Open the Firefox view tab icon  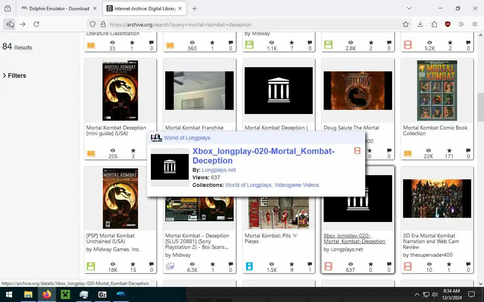pos(8,8)
